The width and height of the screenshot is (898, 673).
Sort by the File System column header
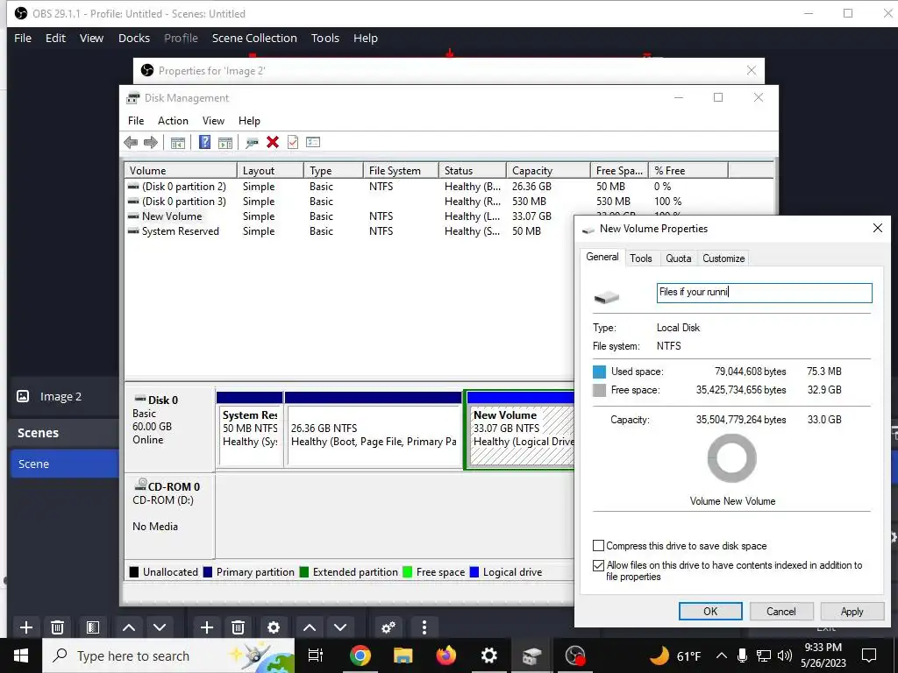401,171
